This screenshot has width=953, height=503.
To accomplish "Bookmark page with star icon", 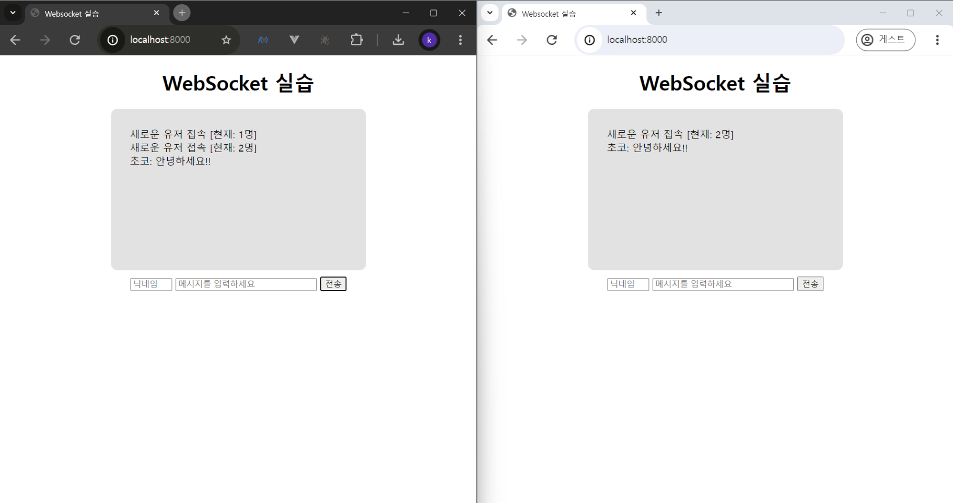I will 226,40.
